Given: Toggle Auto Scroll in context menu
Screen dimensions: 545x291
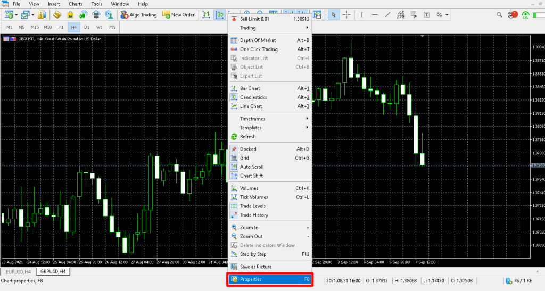Looking at the screenshot, I should 270,167.
